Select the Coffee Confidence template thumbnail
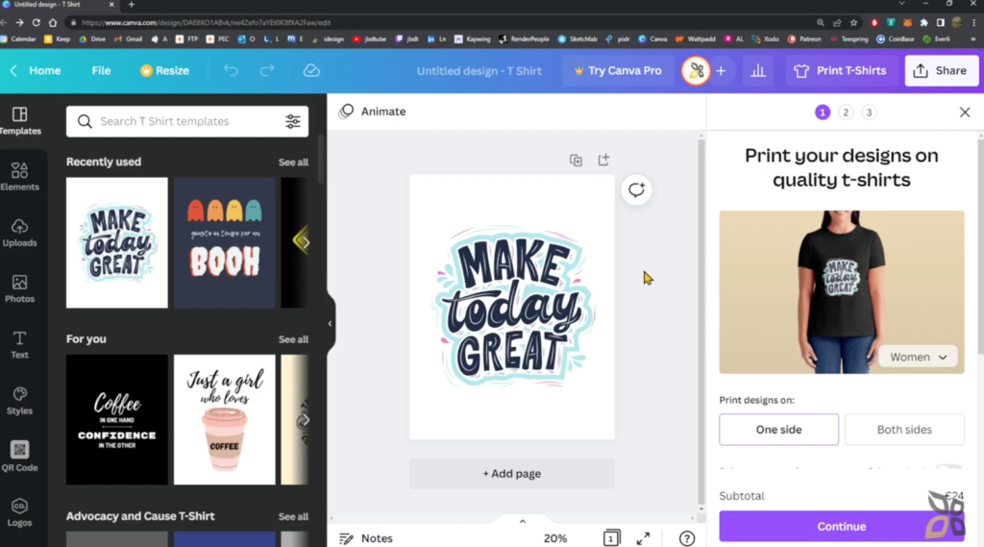This screenshot has width=984, height=547. [116, 419]
